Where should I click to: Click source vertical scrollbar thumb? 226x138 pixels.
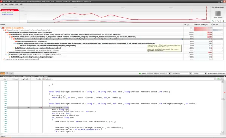point(223,99)
